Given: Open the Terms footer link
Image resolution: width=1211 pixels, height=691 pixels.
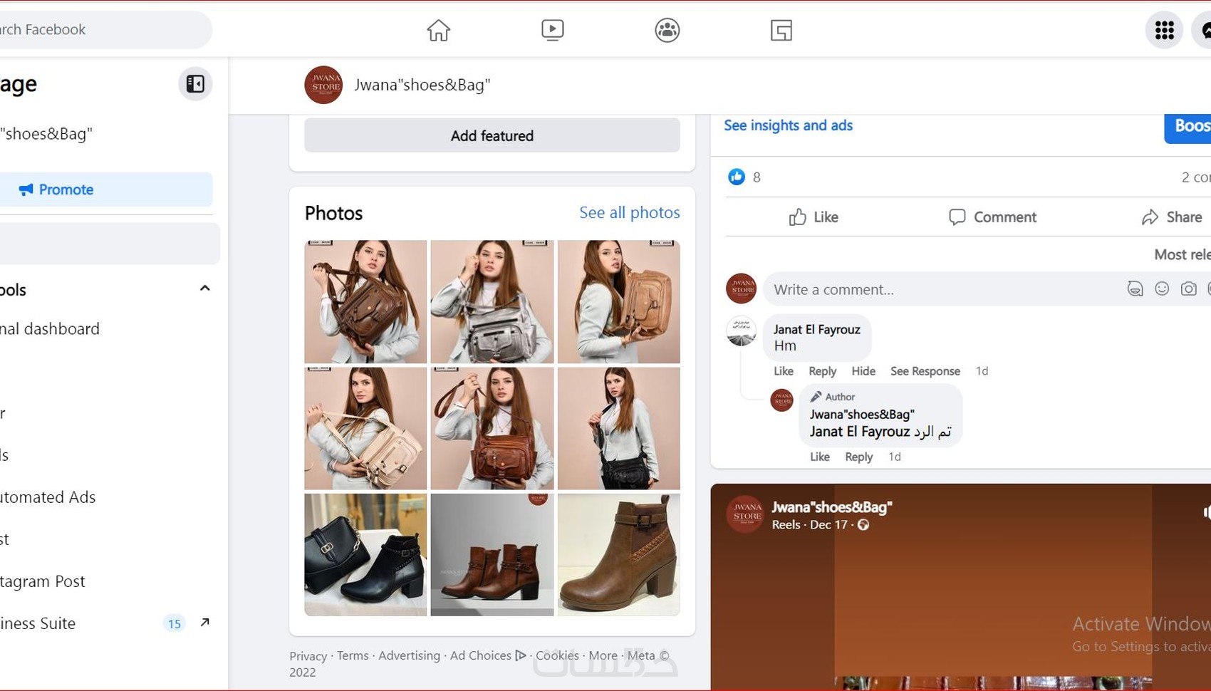Looking at the screenshot, I should tap(353, 655).
